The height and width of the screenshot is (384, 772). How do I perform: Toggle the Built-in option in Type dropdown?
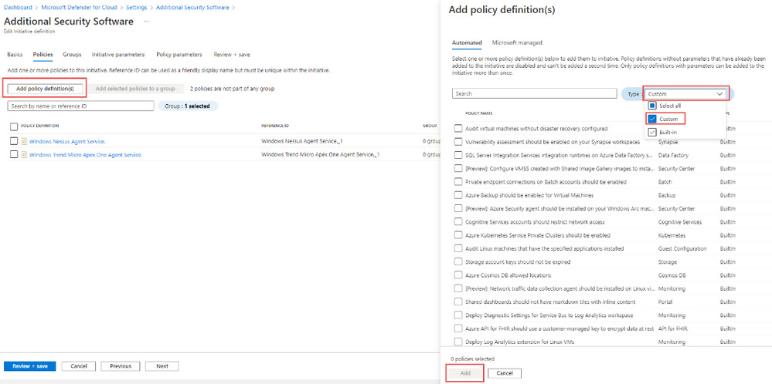pyautogui.click(x=652, y=132)
